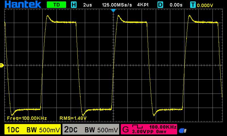Click the cyan T trigger level icon
The image size is (227, 136).
(193, 5)
